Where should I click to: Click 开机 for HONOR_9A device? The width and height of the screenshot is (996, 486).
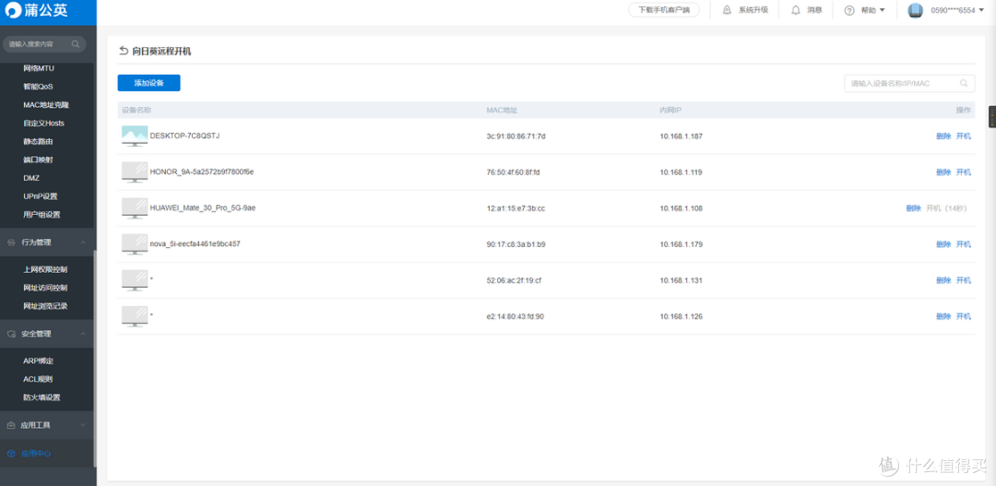pyautogui.click(x=964, y=172)
